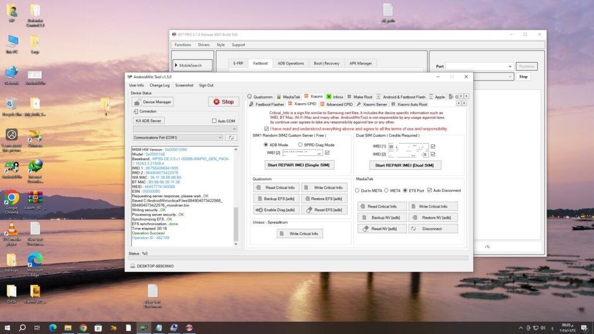
Task: Open VLC media player desktop icon
Action: pos(12,234)
